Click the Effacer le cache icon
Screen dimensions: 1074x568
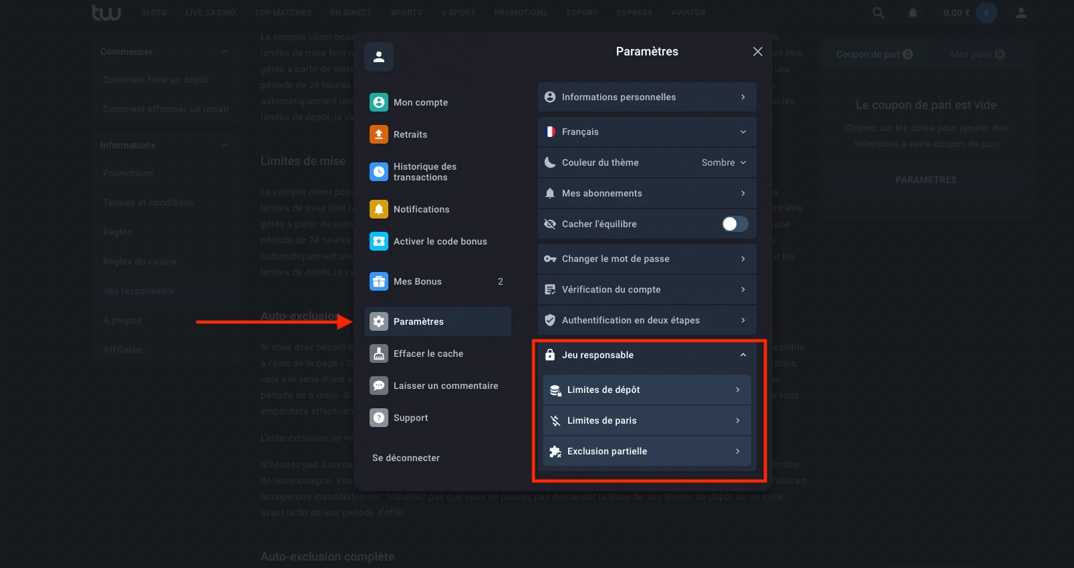(379, 353)
